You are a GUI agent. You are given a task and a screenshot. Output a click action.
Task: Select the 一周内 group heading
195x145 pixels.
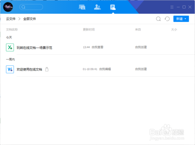click(11, 59)
